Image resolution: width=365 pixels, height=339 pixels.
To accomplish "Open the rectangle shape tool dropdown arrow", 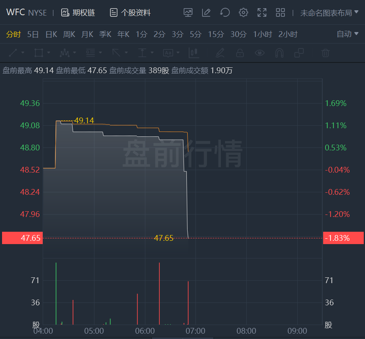I will point(48,53).
